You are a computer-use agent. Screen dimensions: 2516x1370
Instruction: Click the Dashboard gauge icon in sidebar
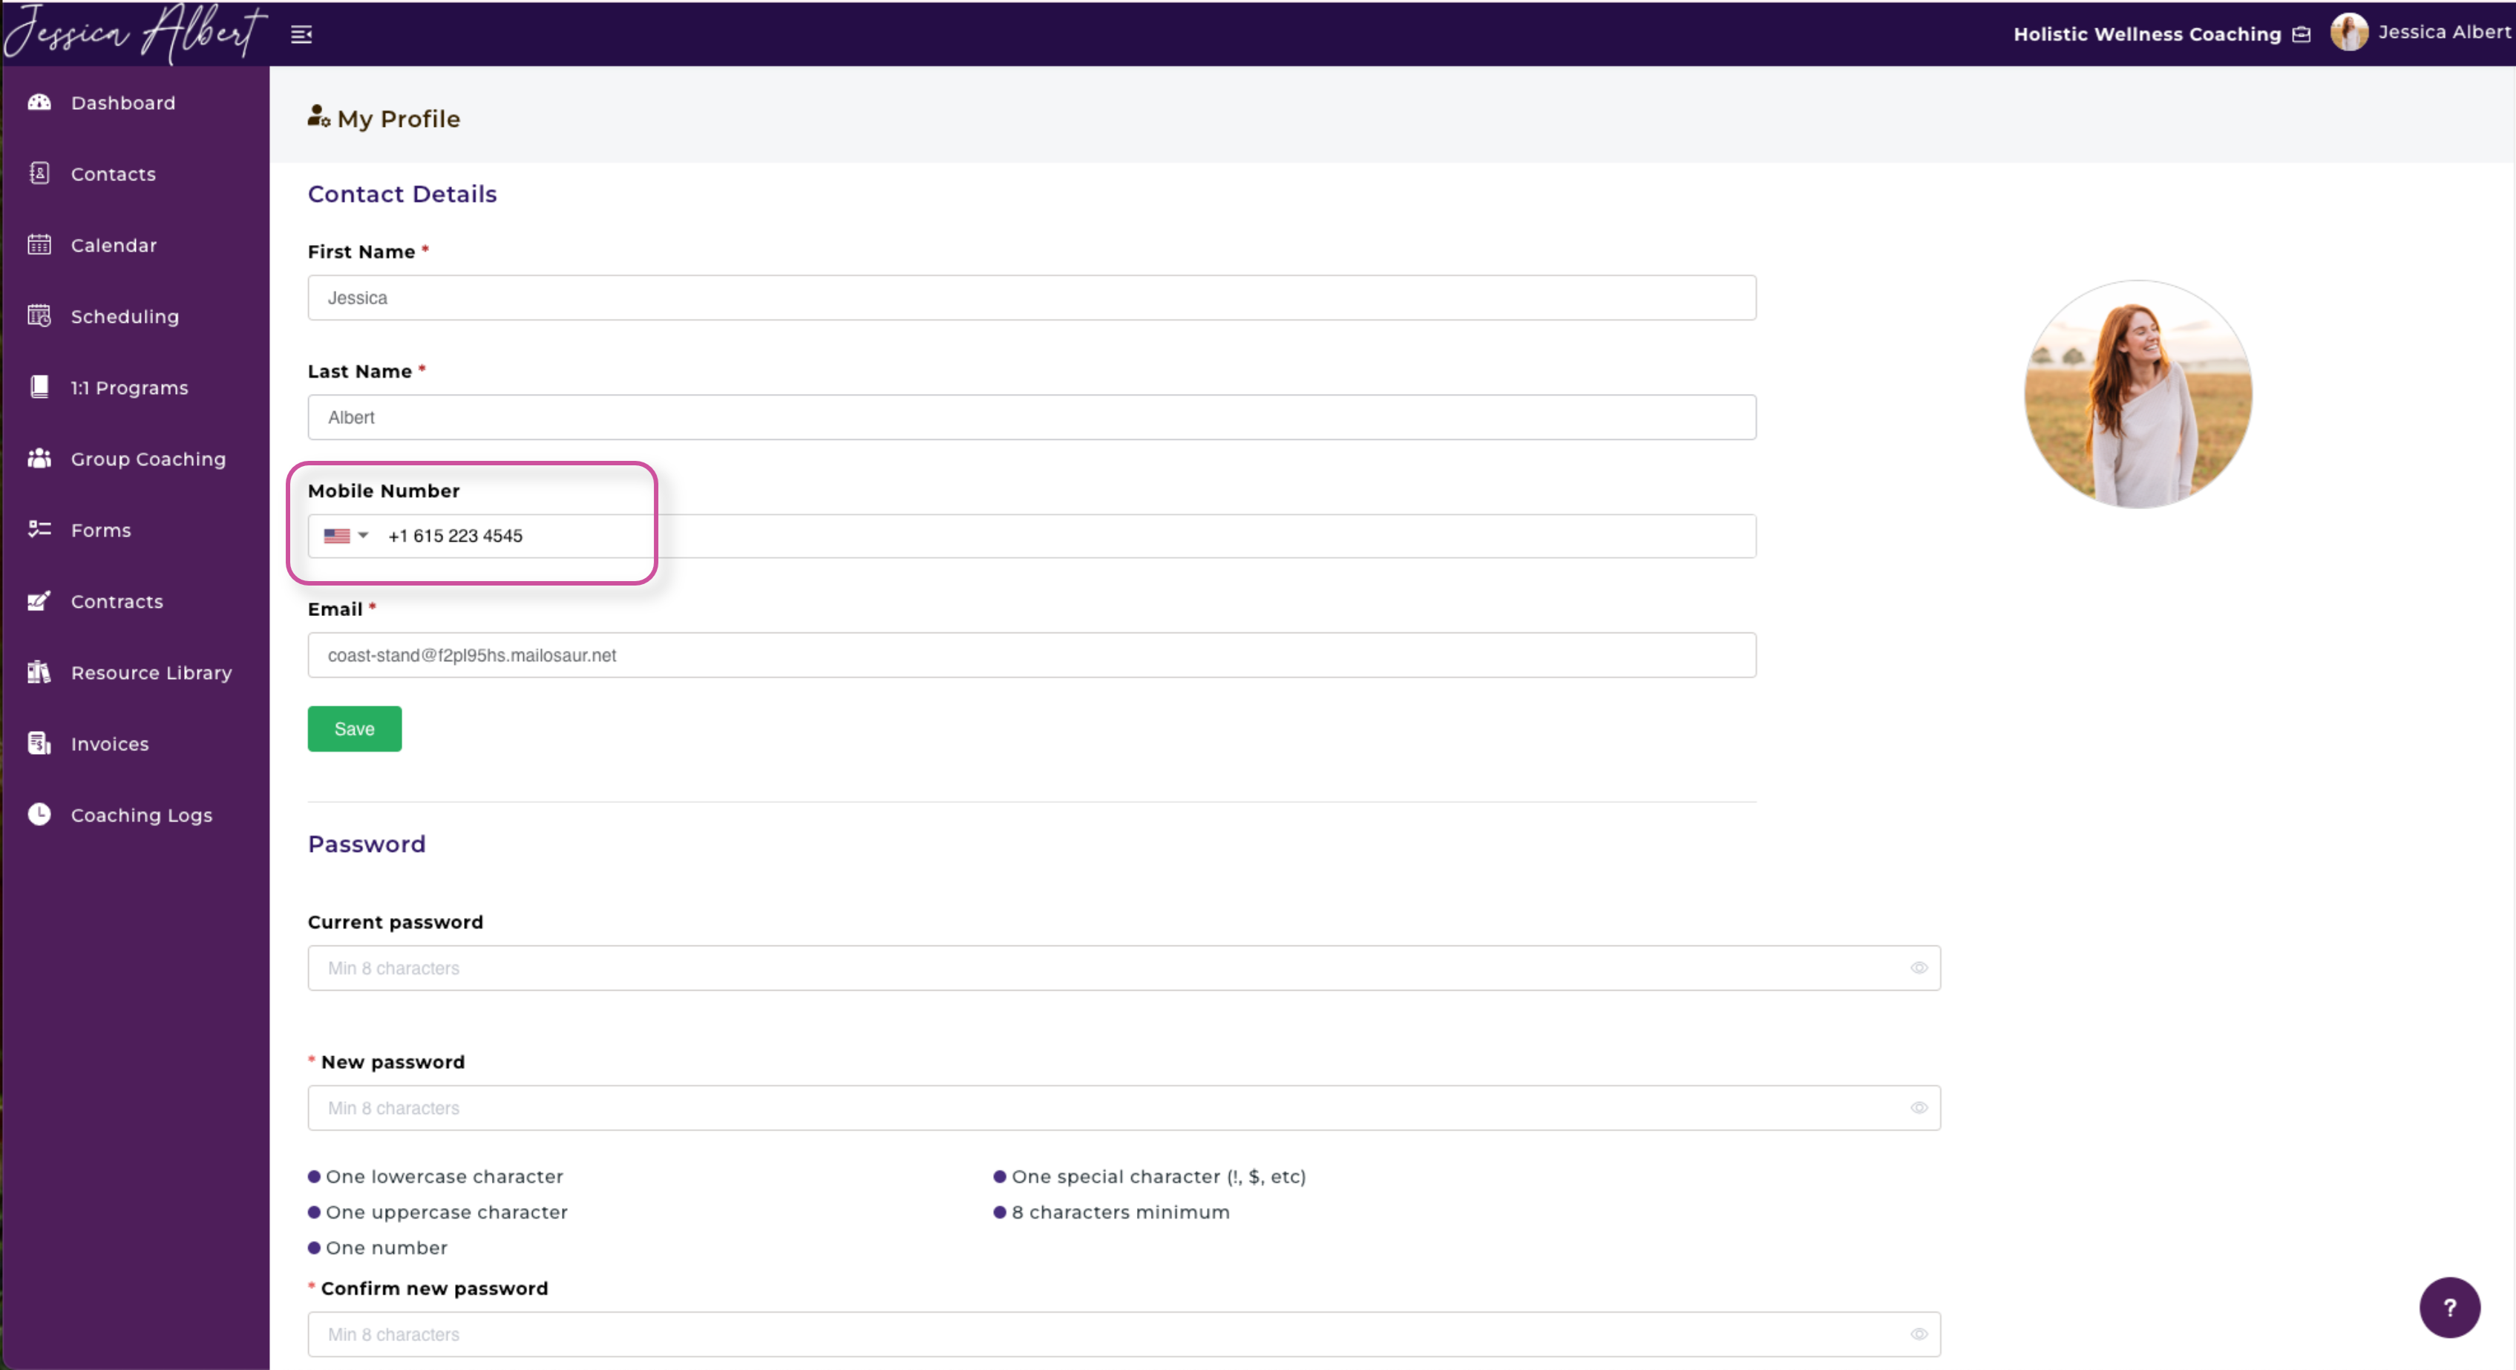(39, 102)
